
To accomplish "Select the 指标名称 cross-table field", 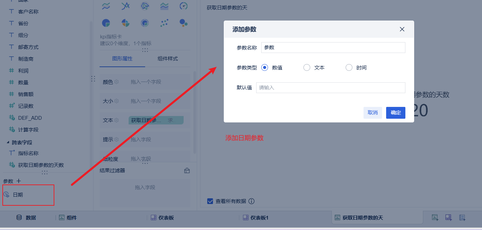I will click(x=28, y=153).
